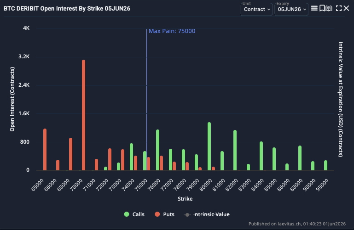Click the green call bar at 74000
This screenshot has height=230, width=354.
click(x=131, y=157)
